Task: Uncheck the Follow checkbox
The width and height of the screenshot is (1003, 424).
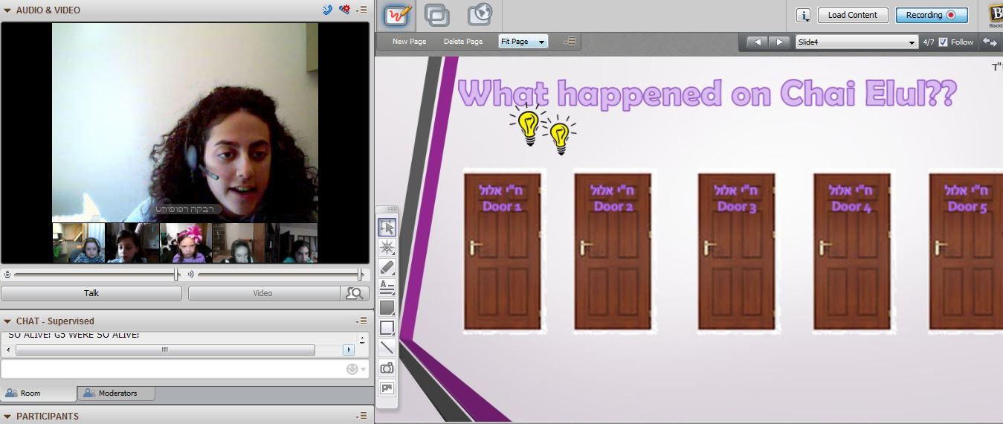Action: click(x=944, y=42)
